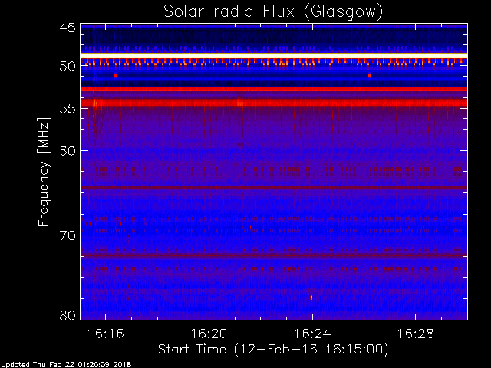This screenshot has height=368, width=491.
Task: Click the bright white-yellow band near 49 MHz
Action: click(x=274, y=55)
